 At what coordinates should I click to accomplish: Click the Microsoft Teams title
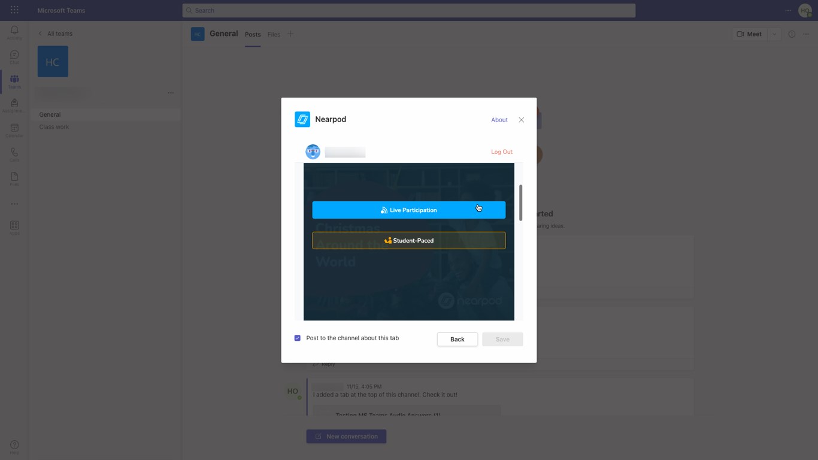pyautogui.click(x=61, y=10)
